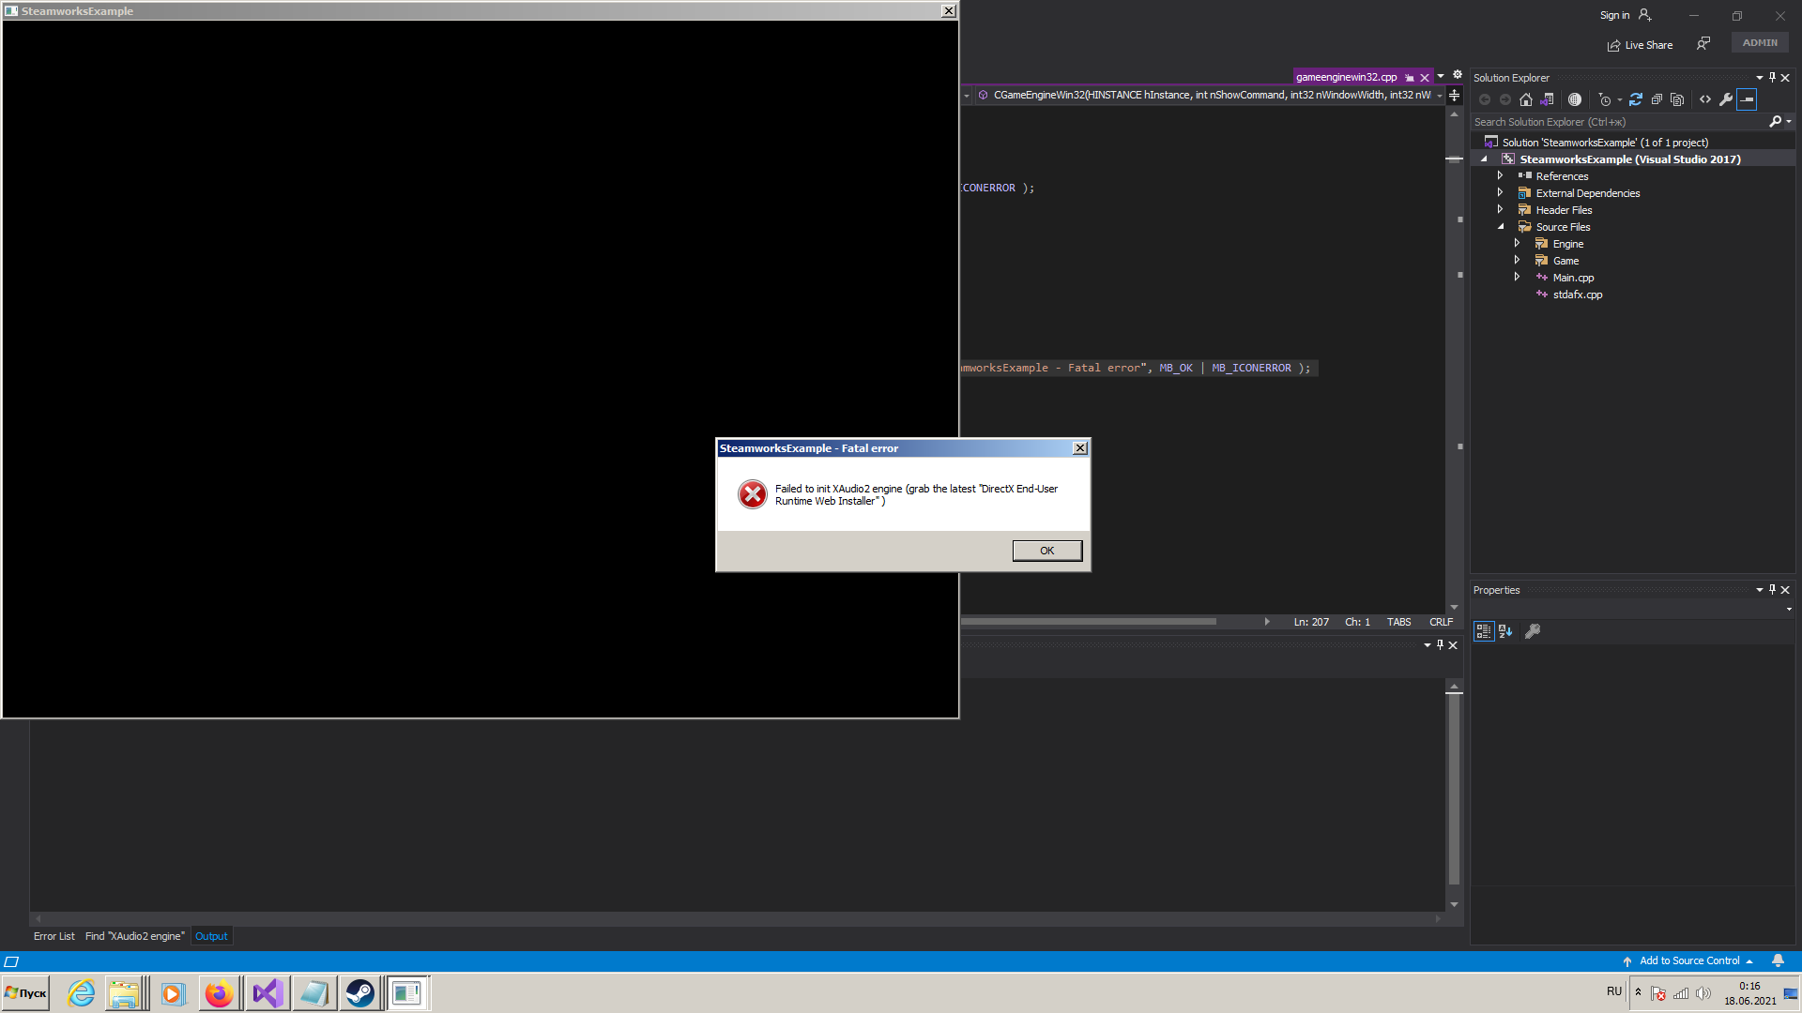Viewport: 1802px width, 1013px height.
Task: Expand Main.cpp node arrow
Action: [x=1517, y=278]
